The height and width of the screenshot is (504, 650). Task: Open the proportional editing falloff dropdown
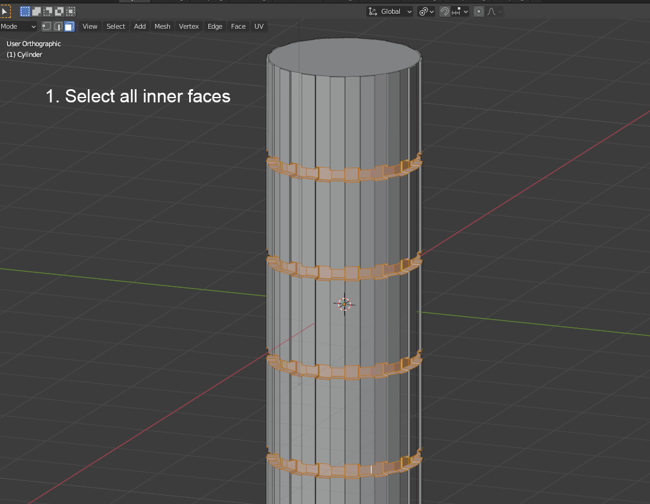tap(494, 11)
